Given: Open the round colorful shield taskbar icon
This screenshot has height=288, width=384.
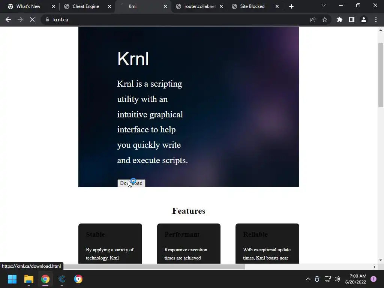Looking at the screenshot, I should (x=78, y=279).
